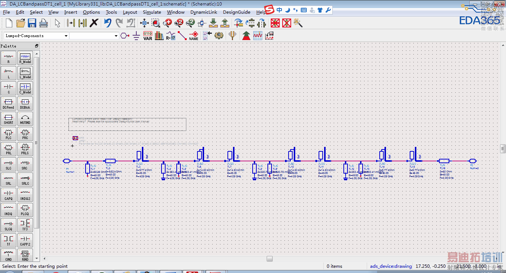Choose the CAPQ palette component
Screen dimensions: 506x273
9,195
